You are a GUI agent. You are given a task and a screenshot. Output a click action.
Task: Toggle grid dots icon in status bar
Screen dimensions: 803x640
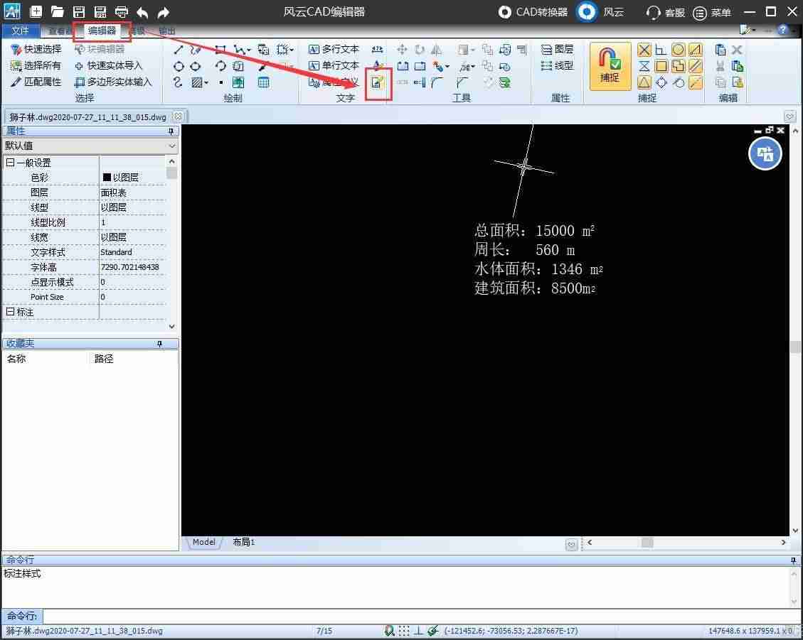point(404,631)
